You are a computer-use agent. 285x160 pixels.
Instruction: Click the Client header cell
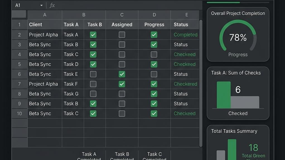click(x=45, y=24)
